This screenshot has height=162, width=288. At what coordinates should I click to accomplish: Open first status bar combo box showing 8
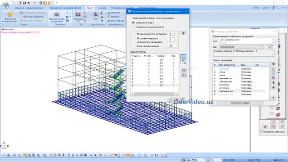200,160
